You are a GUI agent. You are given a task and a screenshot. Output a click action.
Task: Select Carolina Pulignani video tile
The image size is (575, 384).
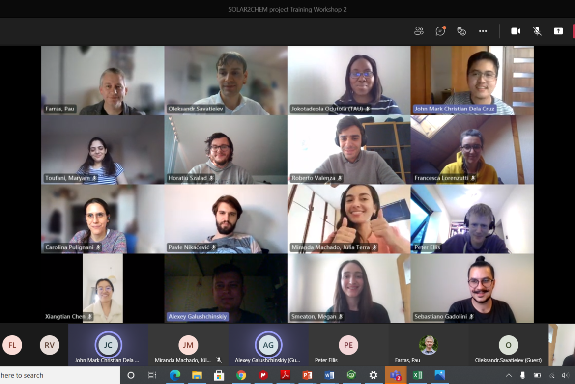[103, 219]
